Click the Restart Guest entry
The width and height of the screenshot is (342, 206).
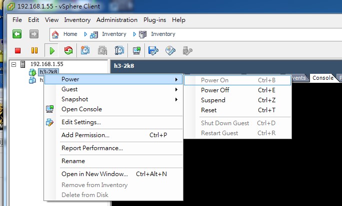pos(237,133)
